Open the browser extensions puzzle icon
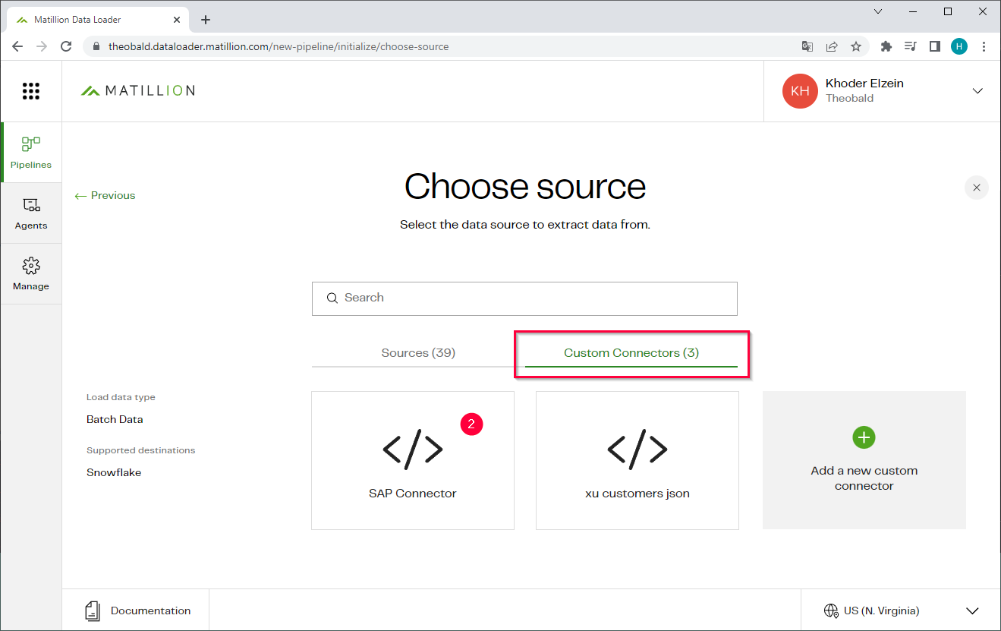The width and height of the screenshot is (1001, 631). point(886,46)
